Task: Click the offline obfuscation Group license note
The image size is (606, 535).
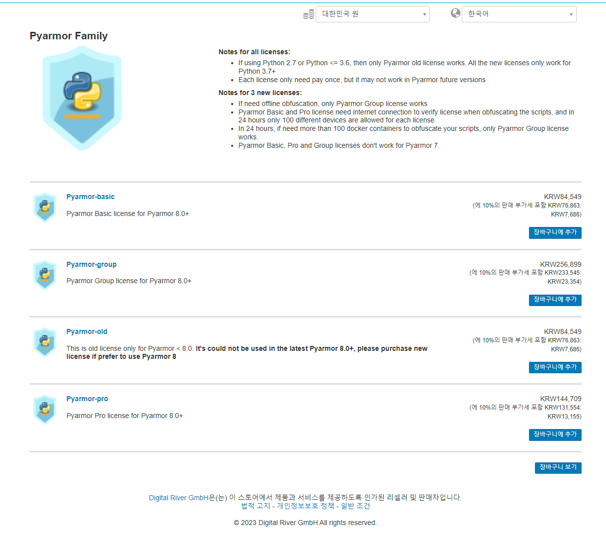Action: [x=333, y=104]
